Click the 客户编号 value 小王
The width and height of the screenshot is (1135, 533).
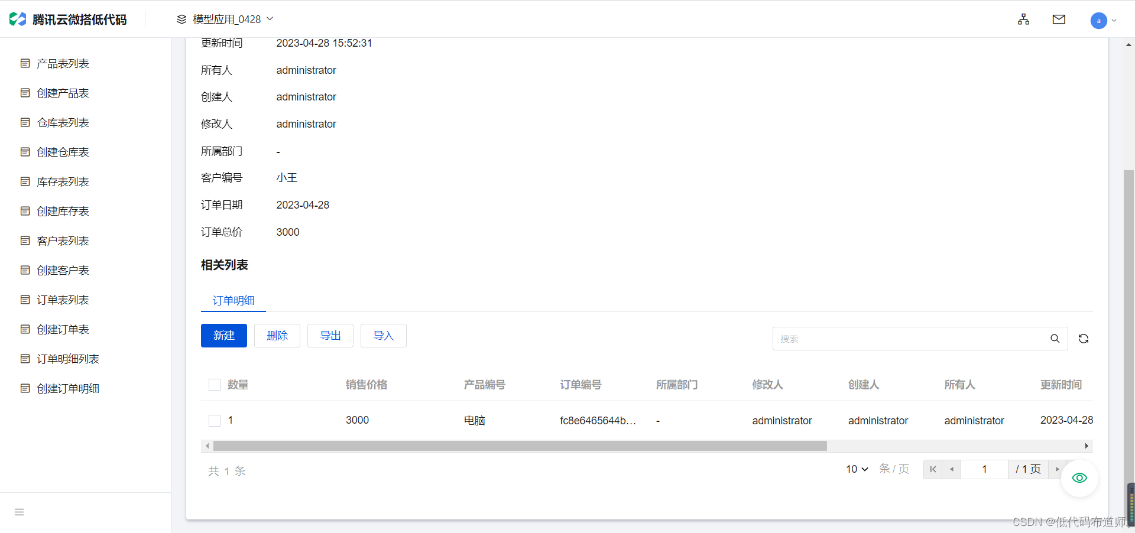pos(287,178)
